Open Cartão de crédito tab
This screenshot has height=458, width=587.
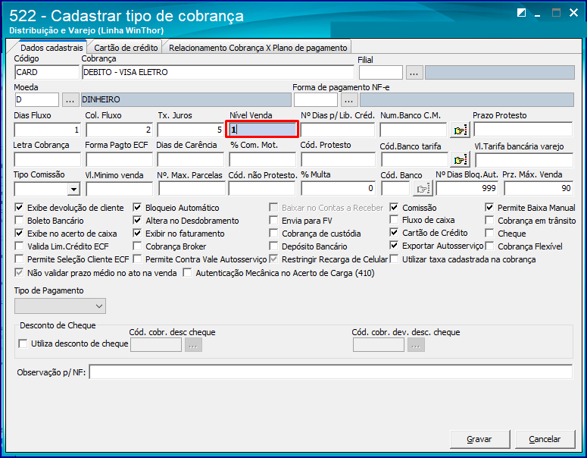point(126,48)
